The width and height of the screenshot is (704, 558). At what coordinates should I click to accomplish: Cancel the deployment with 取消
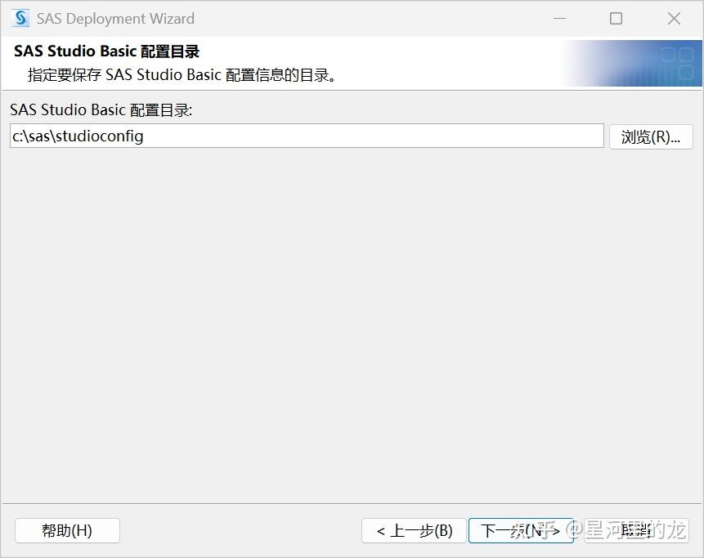637,530
